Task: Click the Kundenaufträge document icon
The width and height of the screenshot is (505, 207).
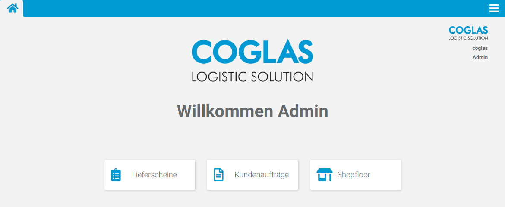Action: [x=218, y=175]
